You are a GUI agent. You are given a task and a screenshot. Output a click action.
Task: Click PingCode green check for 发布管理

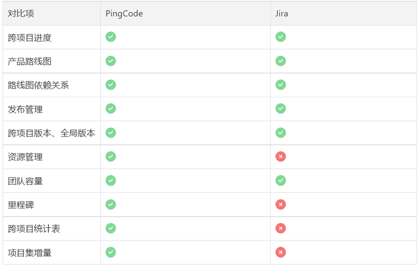(x=111, y=108)
